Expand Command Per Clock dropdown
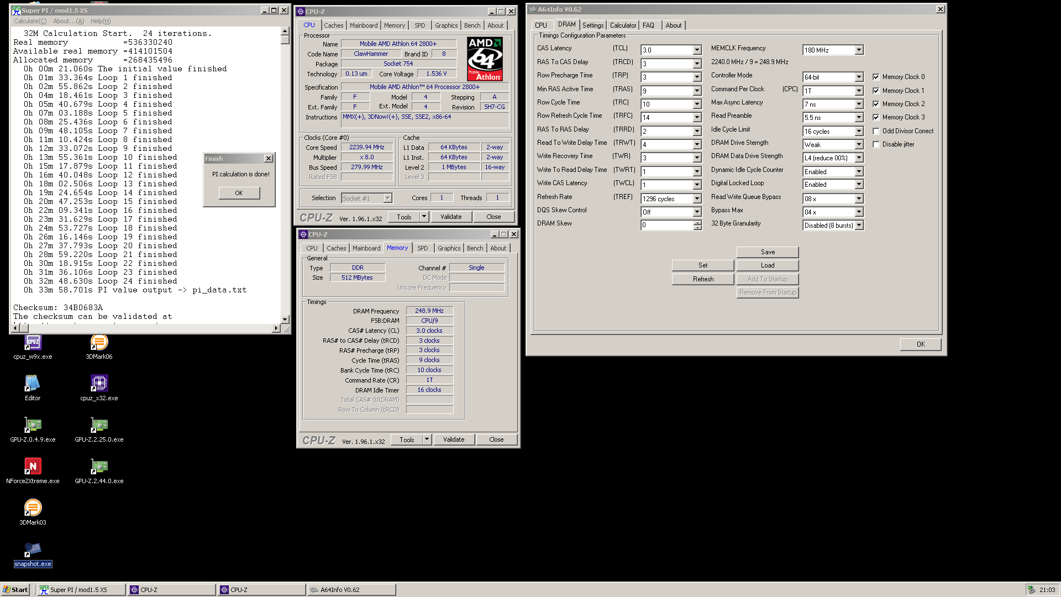 coord(859,91)
